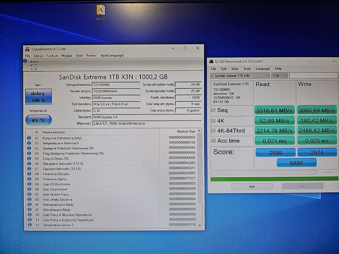This screenshot has height=254, width=339.
Task: Click the Własności features field
Action: pyautogui.click(x=146, y=123)
